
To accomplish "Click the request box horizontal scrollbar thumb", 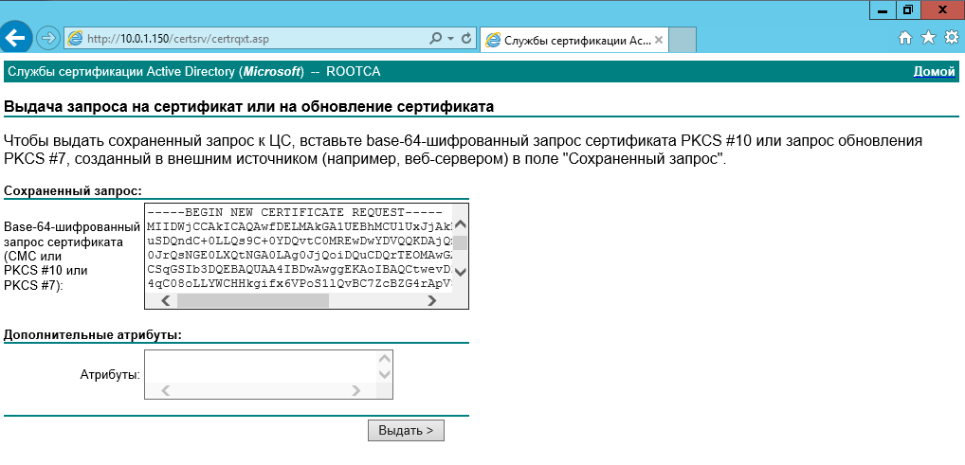I will click(252, 300).
